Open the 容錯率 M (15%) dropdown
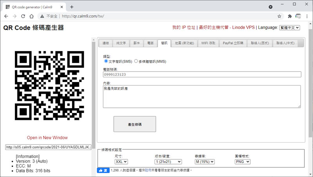The height and width of the screenshot is (177, 313). (x=205, y=162)
